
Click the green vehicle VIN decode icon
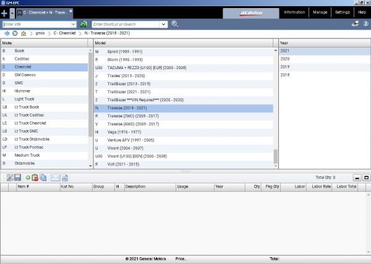point(83,24)
